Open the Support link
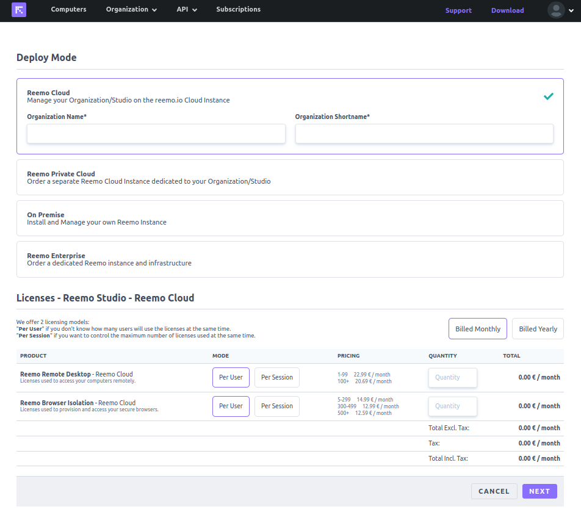This screenshot has height=512, width=581. (458, 10)
